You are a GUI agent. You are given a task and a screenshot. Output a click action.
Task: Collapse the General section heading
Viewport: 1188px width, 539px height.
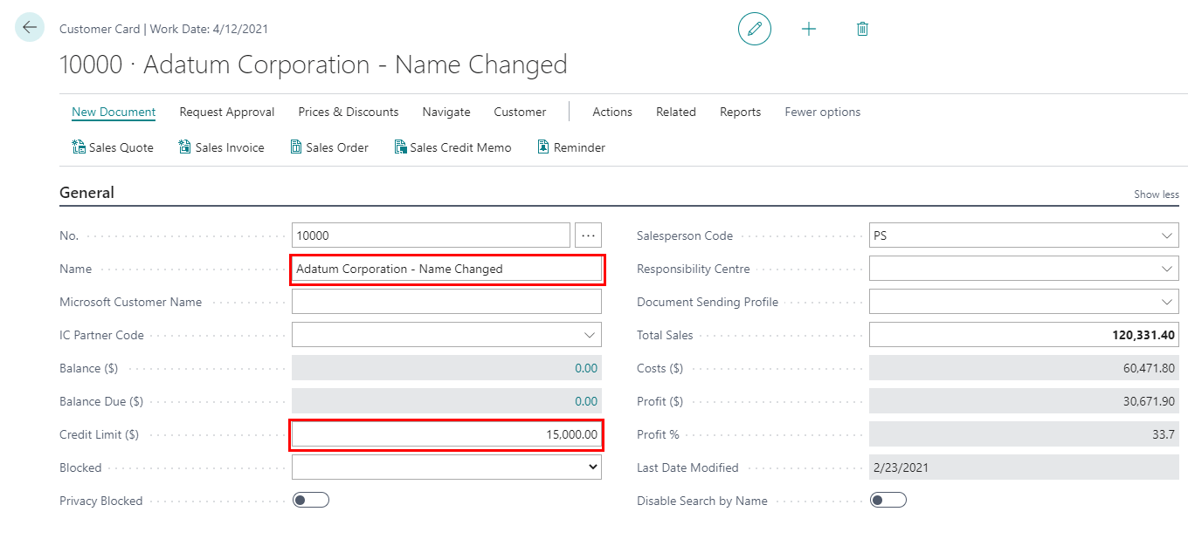coord(86,193)
